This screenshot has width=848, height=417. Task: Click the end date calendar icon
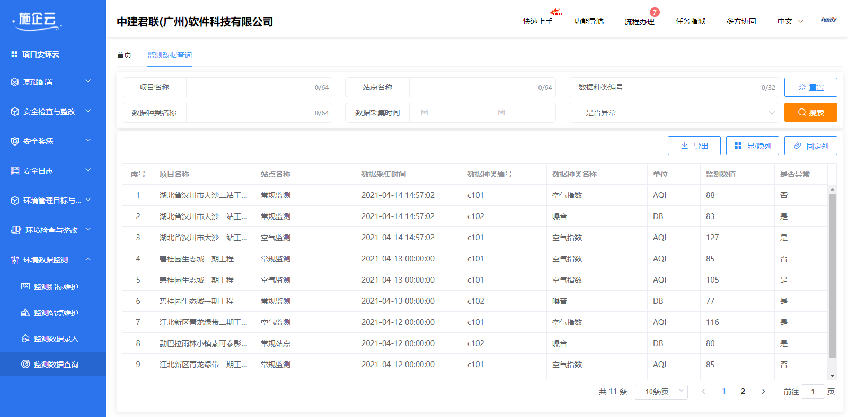501,113
